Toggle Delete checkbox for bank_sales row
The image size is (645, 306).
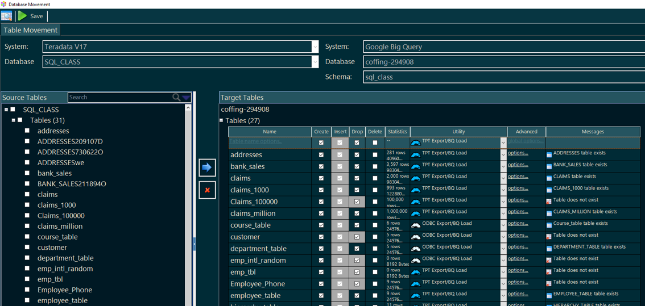tap(375, 166)
